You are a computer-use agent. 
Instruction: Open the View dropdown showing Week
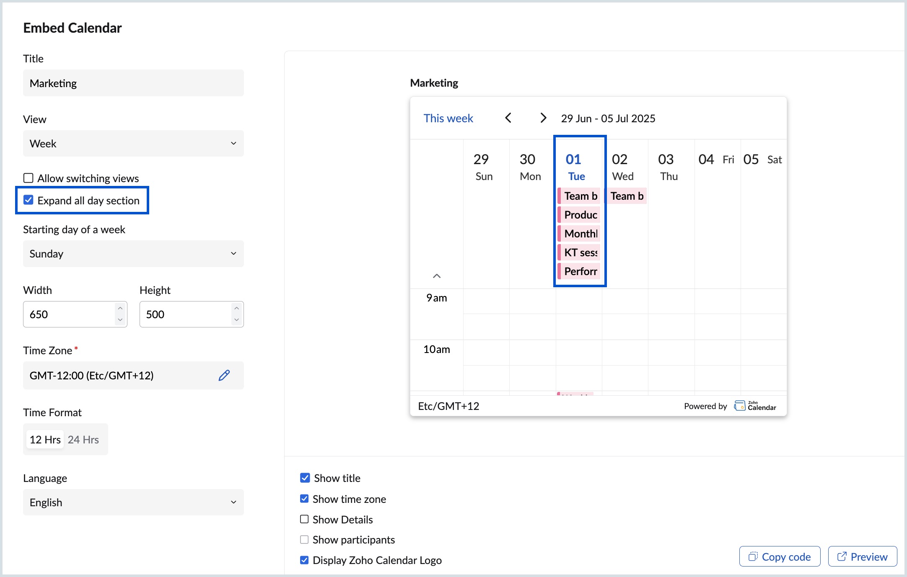click(133, 144)
